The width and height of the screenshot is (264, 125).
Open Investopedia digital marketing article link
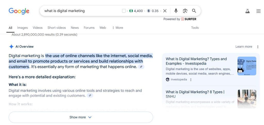coord(196,61)
